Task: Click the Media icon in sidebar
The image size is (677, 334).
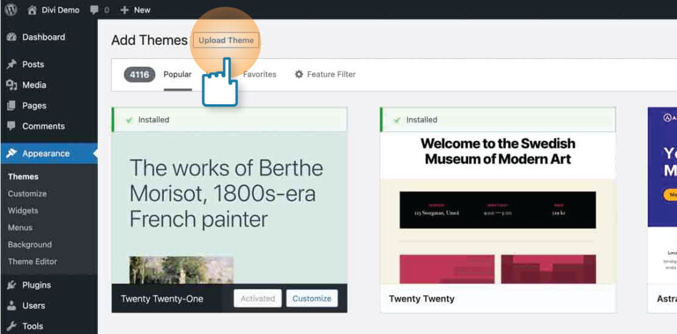Action: click(11, 85)
